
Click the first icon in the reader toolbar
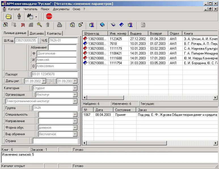click(x=6, y=25)
